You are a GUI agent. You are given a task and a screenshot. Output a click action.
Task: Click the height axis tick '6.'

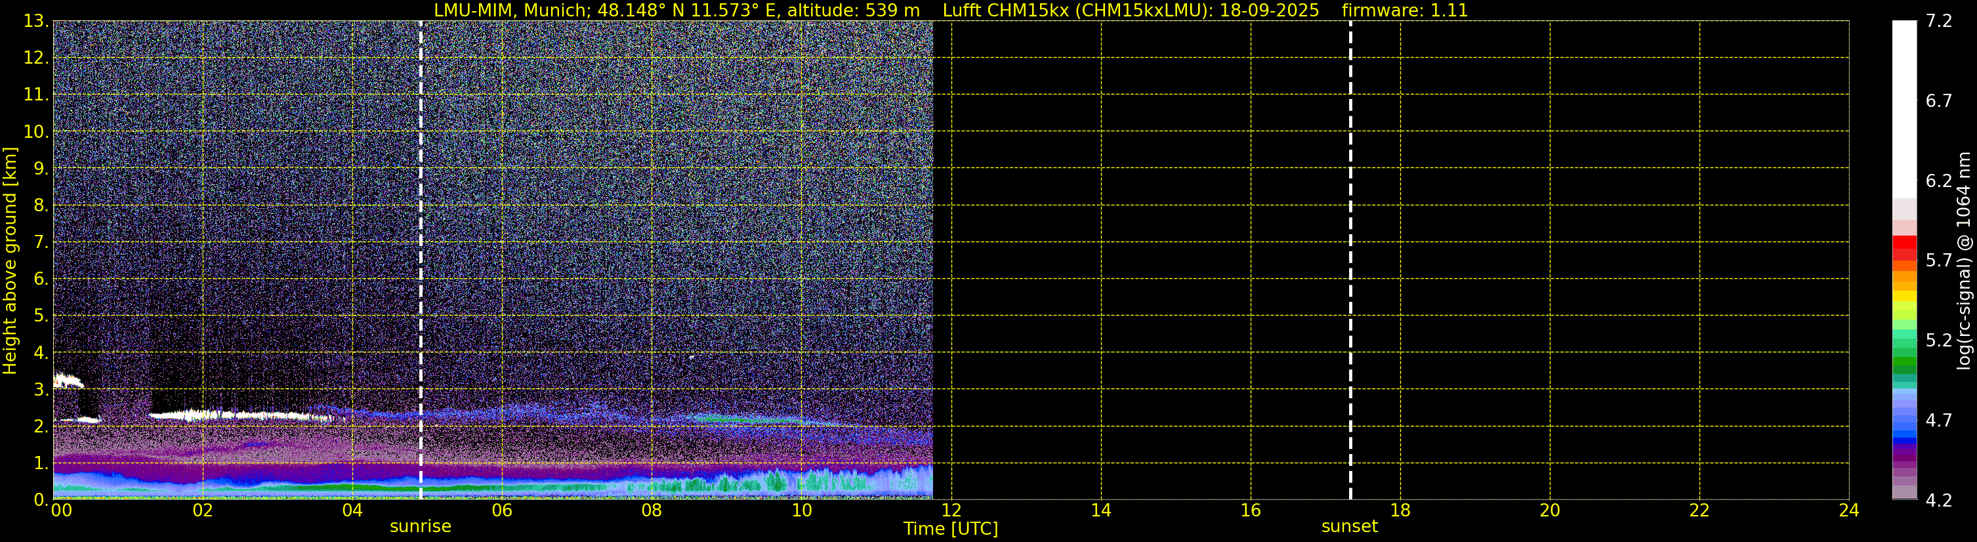click(x=41, y=279)
